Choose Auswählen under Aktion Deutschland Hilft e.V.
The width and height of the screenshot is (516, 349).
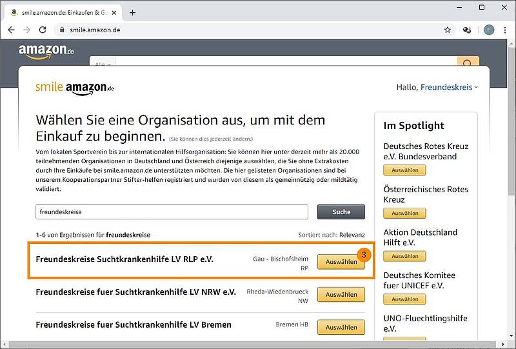405,256
